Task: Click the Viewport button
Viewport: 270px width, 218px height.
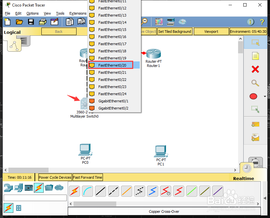Action: pyautogui.click(x=211, y=32)
